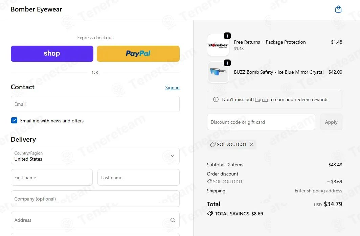Viewport: 360px width, 236px height.
Task: Click the TOTAL SAVINGS tag icon
Action: (x=210, y=214)
